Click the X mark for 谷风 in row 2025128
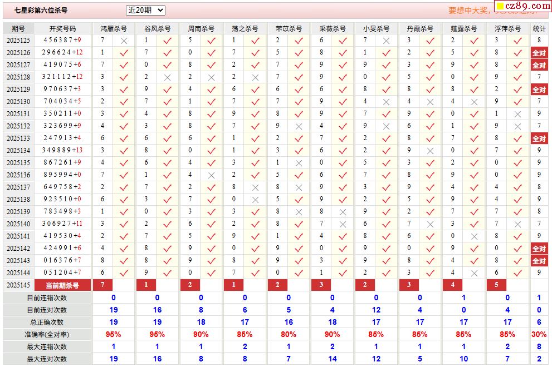This screenshot has height=367, width=552. point(168,78)
